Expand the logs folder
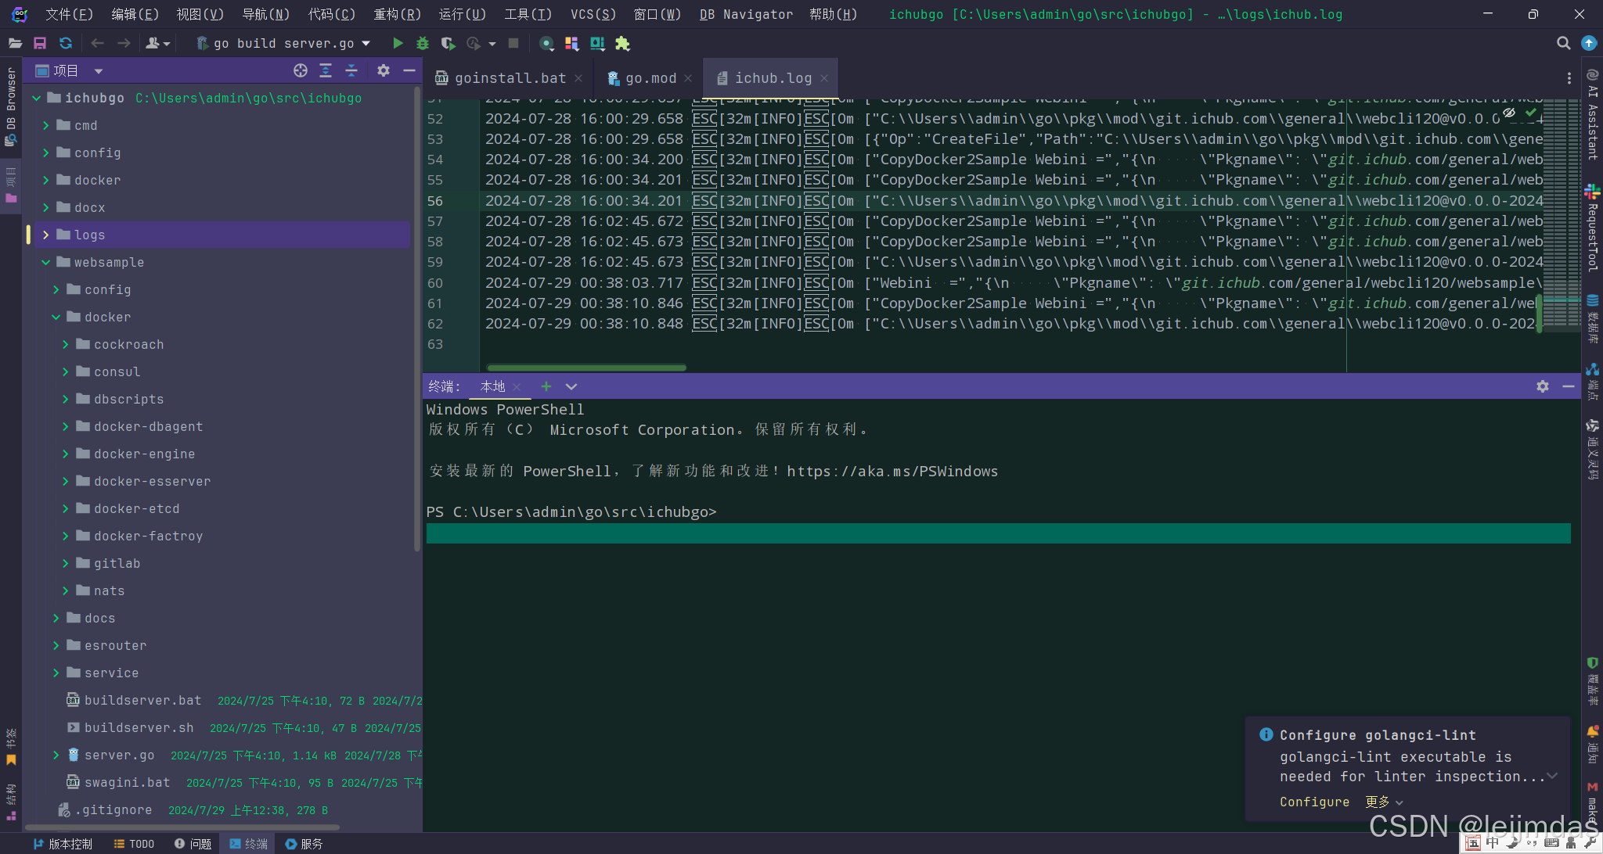 (45, 235)
